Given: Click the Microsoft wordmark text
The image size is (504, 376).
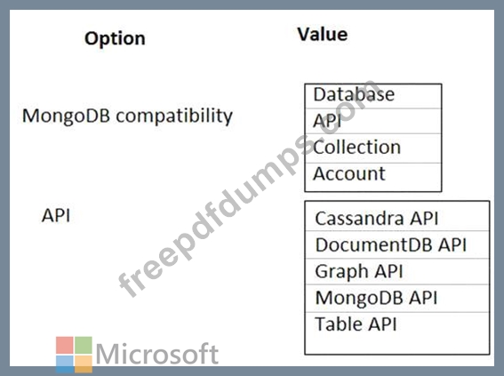Looking at the screenshot, I should coord(157,354).
